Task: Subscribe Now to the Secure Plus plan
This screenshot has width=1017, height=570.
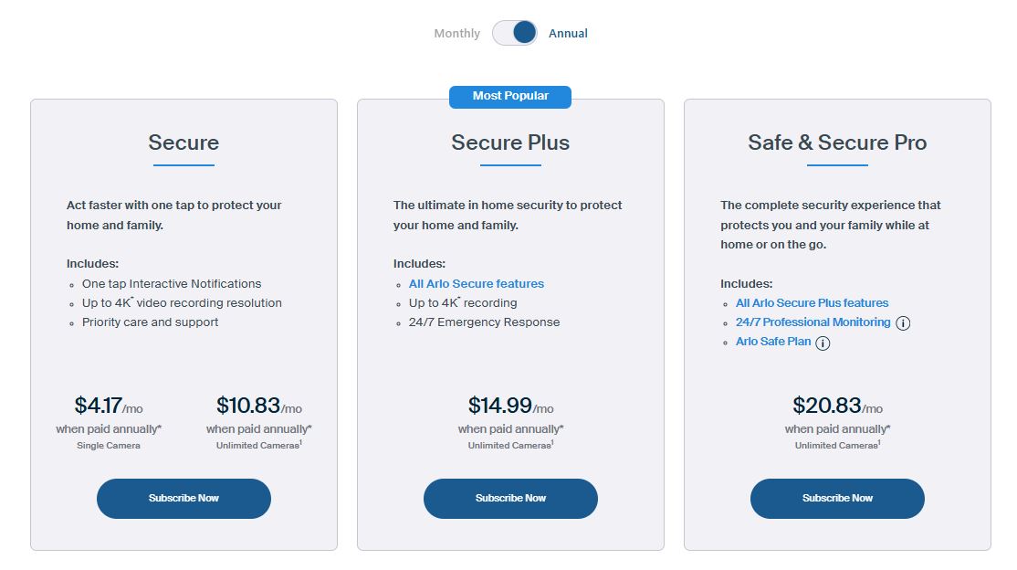Action: [x=509, y=498]
